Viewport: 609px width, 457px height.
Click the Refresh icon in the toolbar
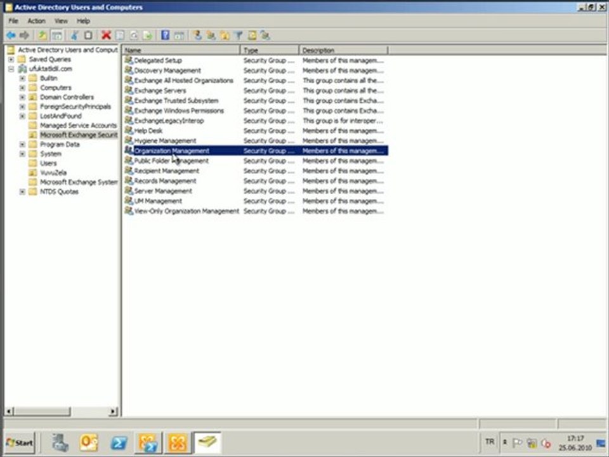(x=134, y=36)
